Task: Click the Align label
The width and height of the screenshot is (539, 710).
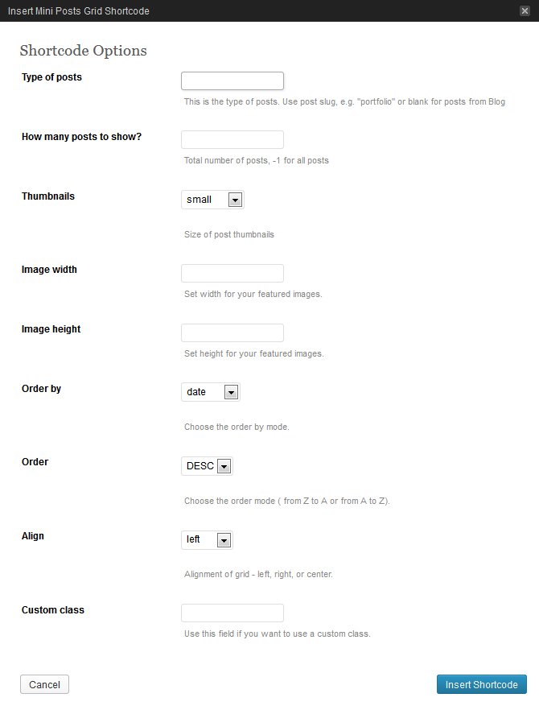Action: [33, 536]
